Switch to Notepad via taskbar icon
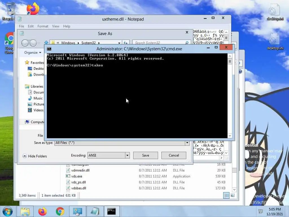The width and height of the screenshot is (289, 217). coord(95,211)
